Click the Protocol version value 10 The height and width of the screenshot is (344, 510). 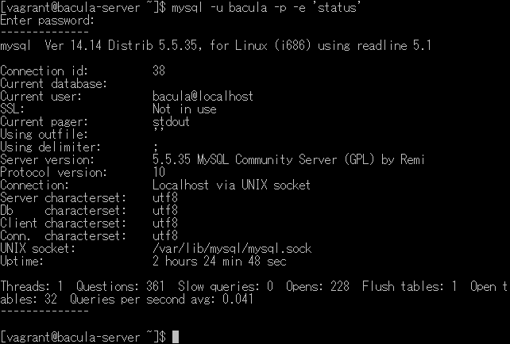[x=159, y=172]
